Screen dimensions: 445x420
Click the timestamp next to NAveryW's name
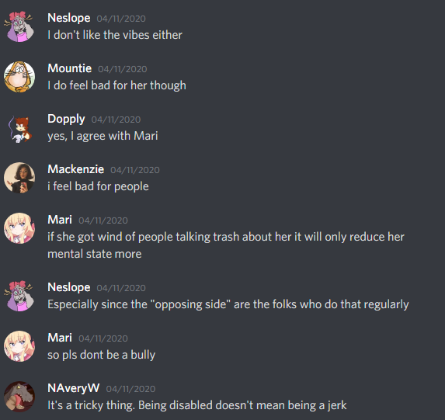coord(130,389)
